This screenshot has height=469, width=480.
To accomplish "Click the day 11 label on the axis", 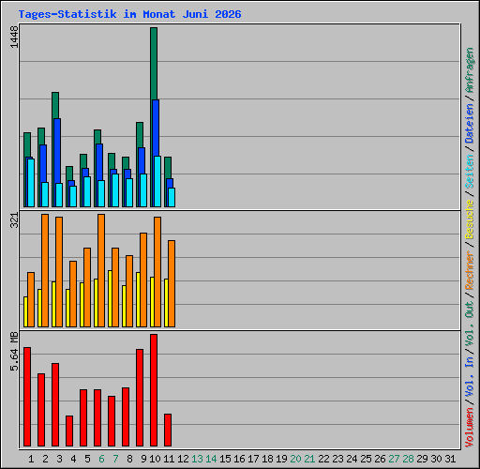I will [x=169, y=459].
